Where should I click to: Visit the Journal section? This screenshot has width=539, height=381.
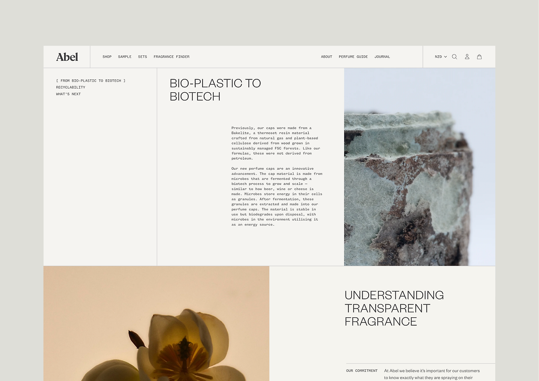382,57
